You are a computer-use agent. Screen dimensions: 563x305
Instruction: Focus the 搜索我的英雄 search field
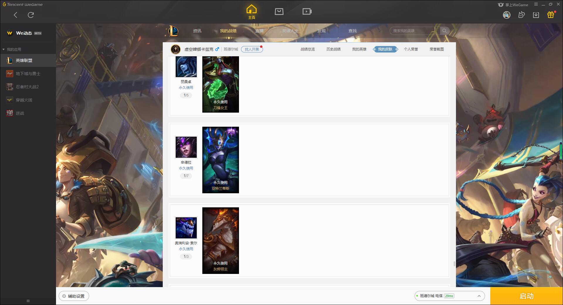415,31
